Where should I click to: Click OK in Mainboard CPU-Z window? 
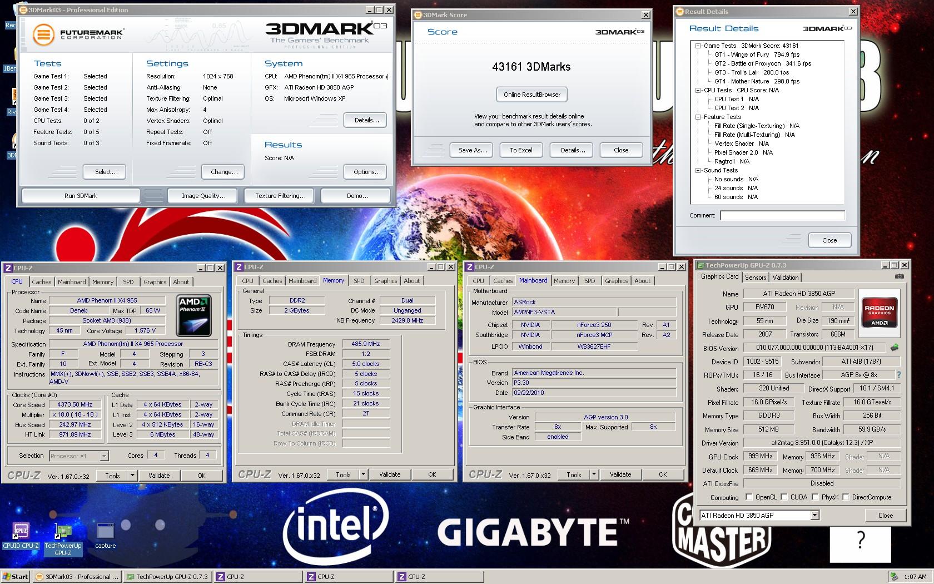(662, 474)
